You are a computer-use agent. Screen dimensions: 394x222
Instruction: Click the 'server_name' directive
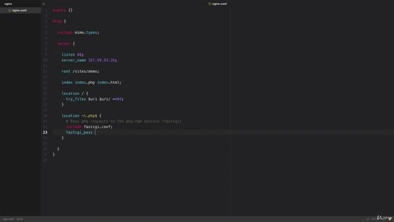pos(74,60)
